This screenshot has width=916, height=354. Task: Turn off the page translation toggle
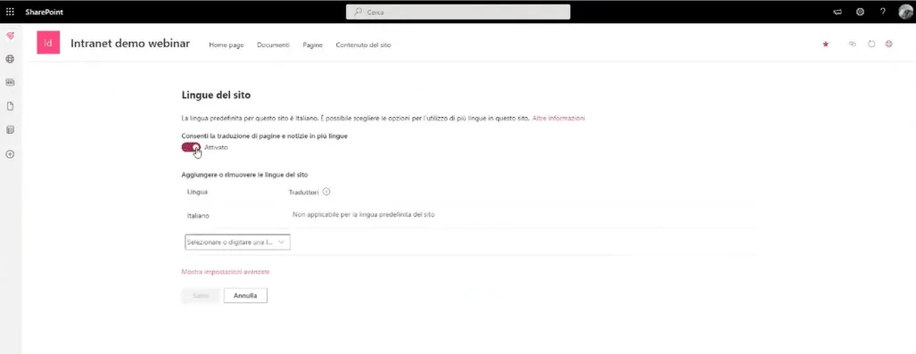191,147
